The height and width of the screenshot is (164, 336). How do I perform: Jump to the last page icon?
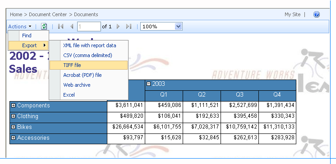129,27
